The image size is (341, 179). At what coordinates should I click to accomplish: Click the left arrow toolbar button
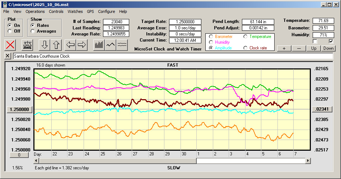click(70, 45)
